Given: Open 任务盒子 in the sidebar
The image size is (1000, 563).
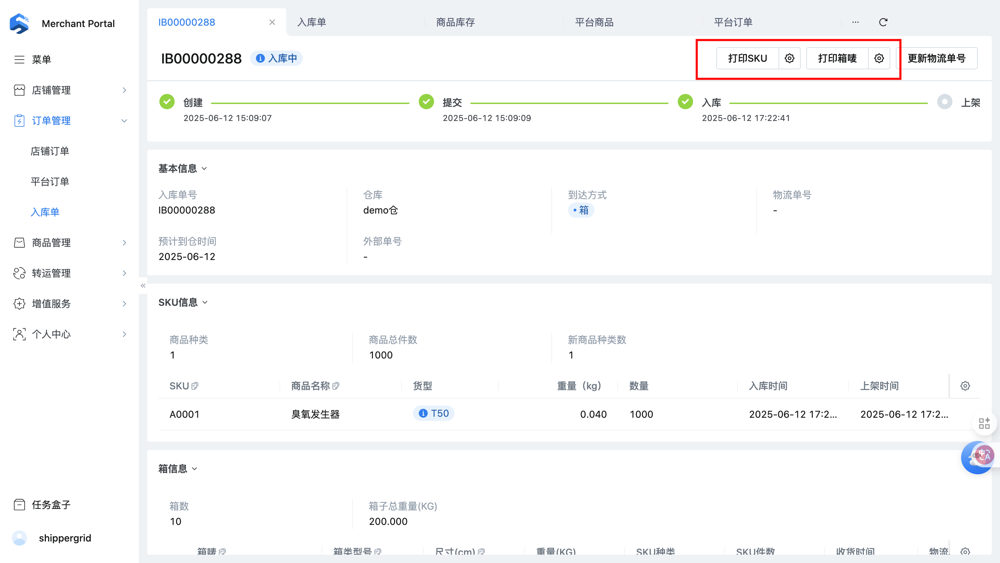Looking at the screenshot, I should tap(51, 504).
